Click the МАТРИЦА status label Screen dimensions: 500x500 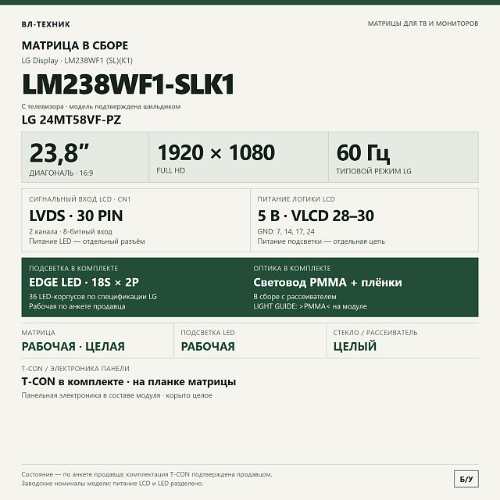tap(38, 333)
